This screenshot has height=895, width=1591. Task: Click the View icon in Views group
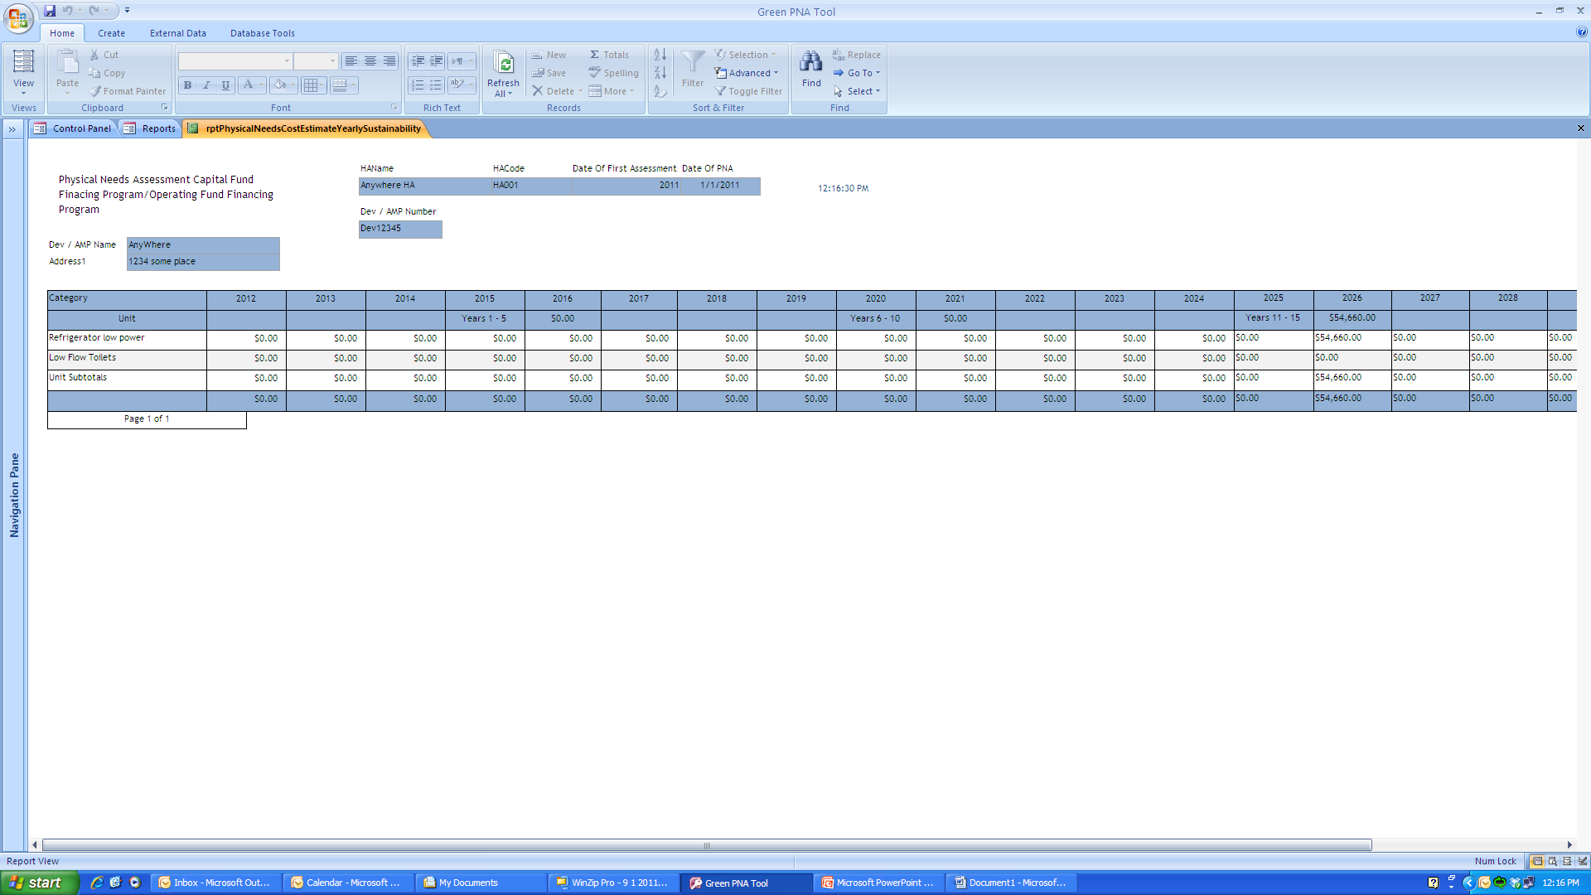(x=23, y=63)
